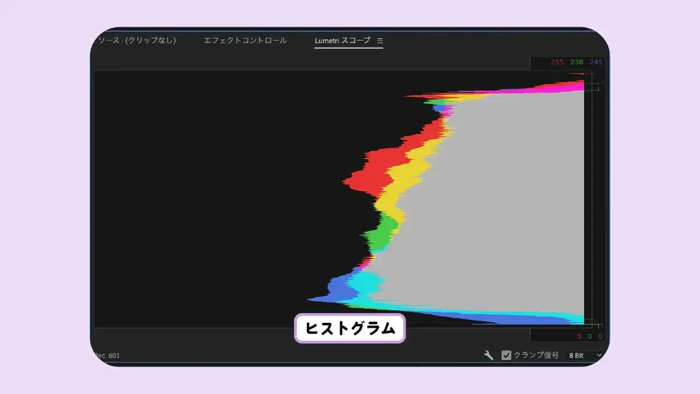Click the chevron arrow beside 8 Bit
This screenshot has height=394, width=700.
click(599, 355)
